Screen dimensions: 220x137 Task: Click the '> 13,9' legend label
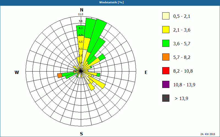tap(182, 99)
